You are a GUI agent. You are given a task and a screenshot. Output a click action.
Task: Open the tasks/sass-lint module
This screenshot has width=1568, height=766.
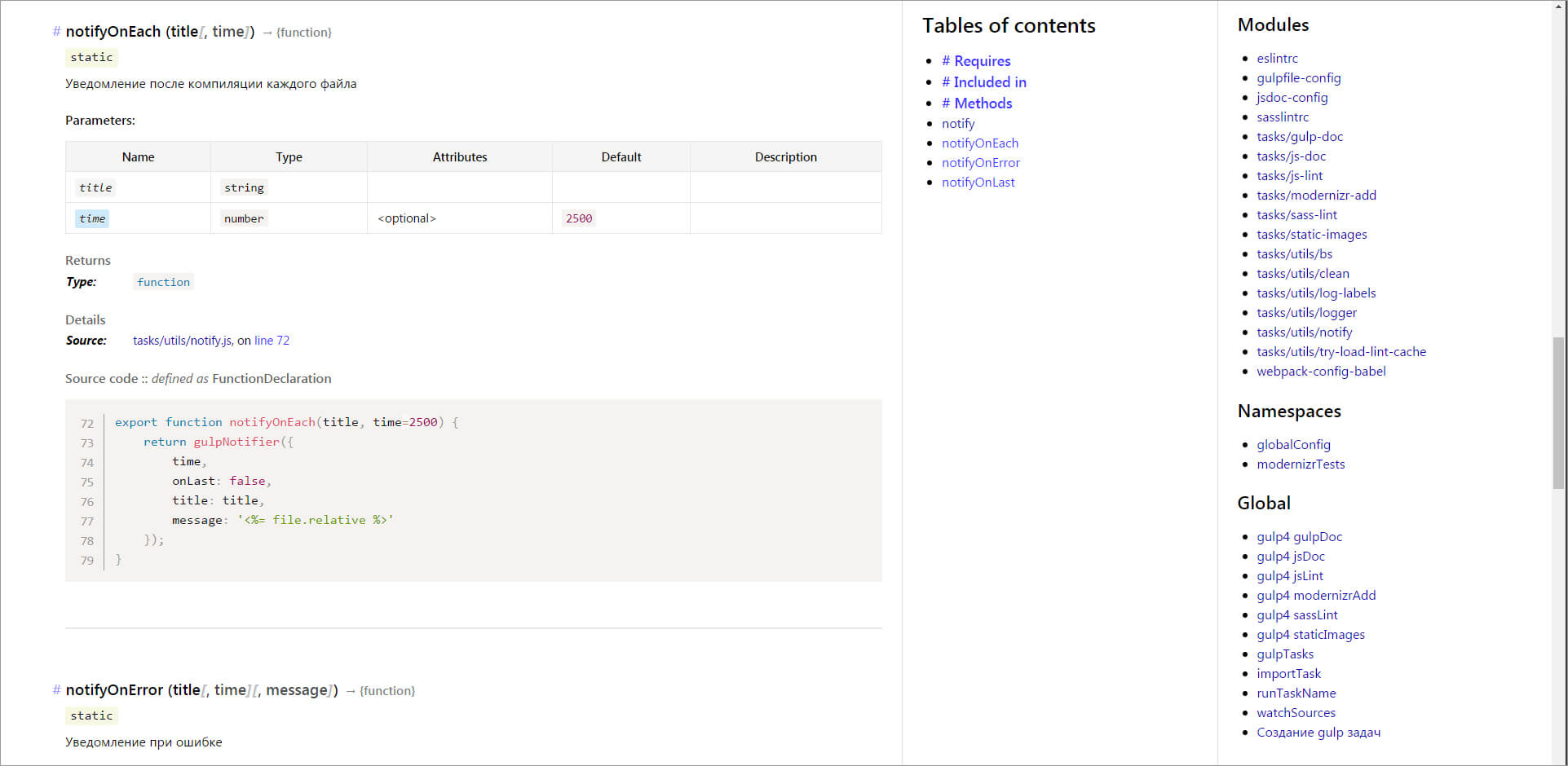click(x=1297, y=215)
